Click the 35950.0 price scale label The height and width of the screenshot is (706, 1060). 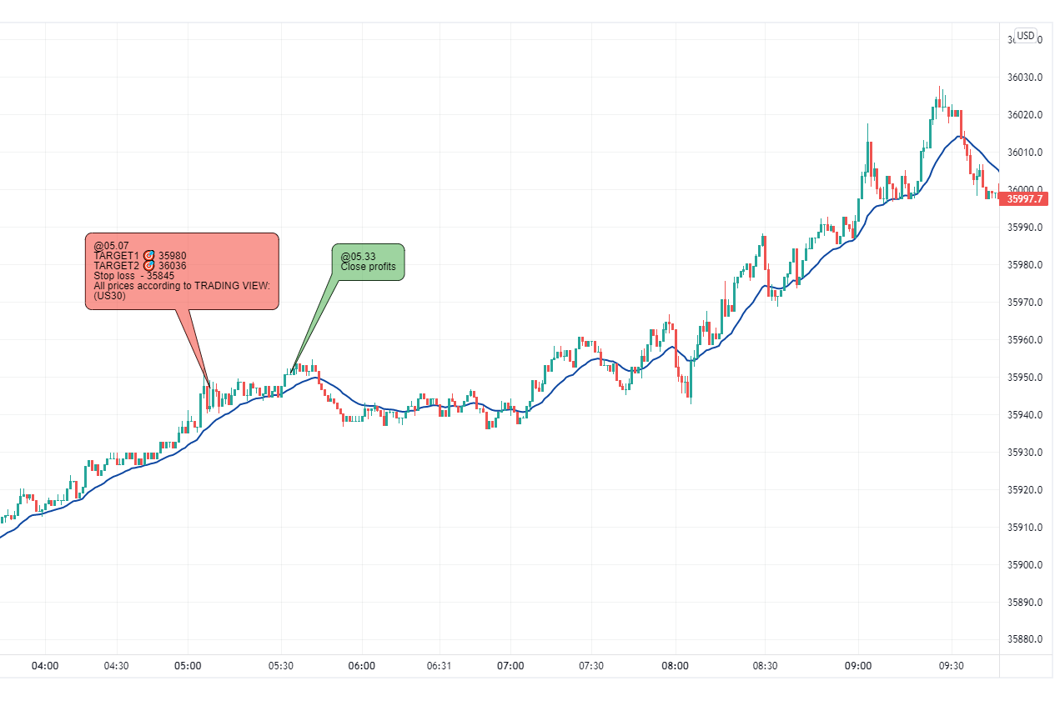1025,378
